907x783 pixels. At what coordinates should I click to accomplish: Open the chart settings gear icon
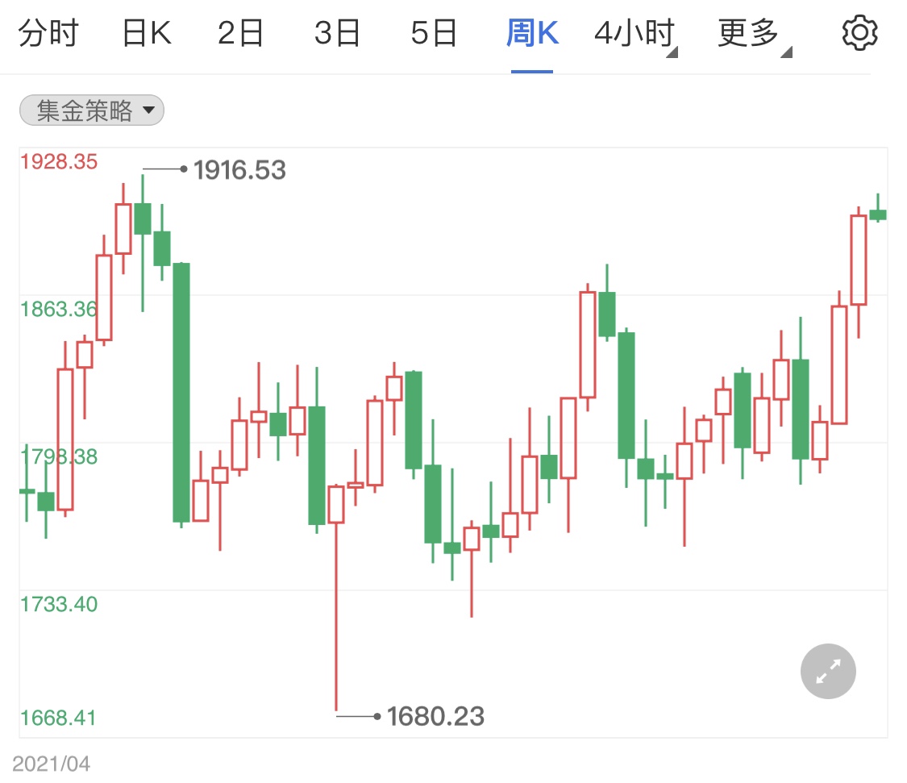[859, 33]
